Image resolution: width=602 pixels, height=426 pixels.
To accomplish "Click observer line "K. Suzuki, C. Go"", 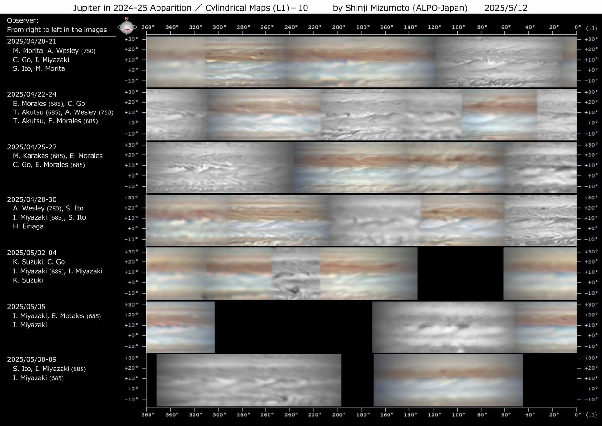I will pyautogui.click(x=39, y=262).
